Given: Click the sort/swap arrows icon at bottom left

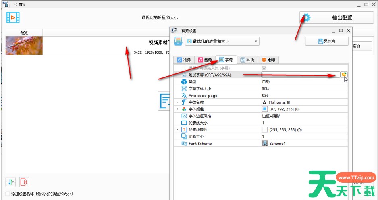Looking at the screenshot, I should (10, 182).
